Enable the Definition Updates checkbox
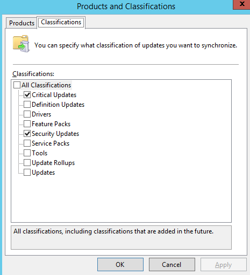The height and width of the screenshot is (275, 250). coord(27,105)
